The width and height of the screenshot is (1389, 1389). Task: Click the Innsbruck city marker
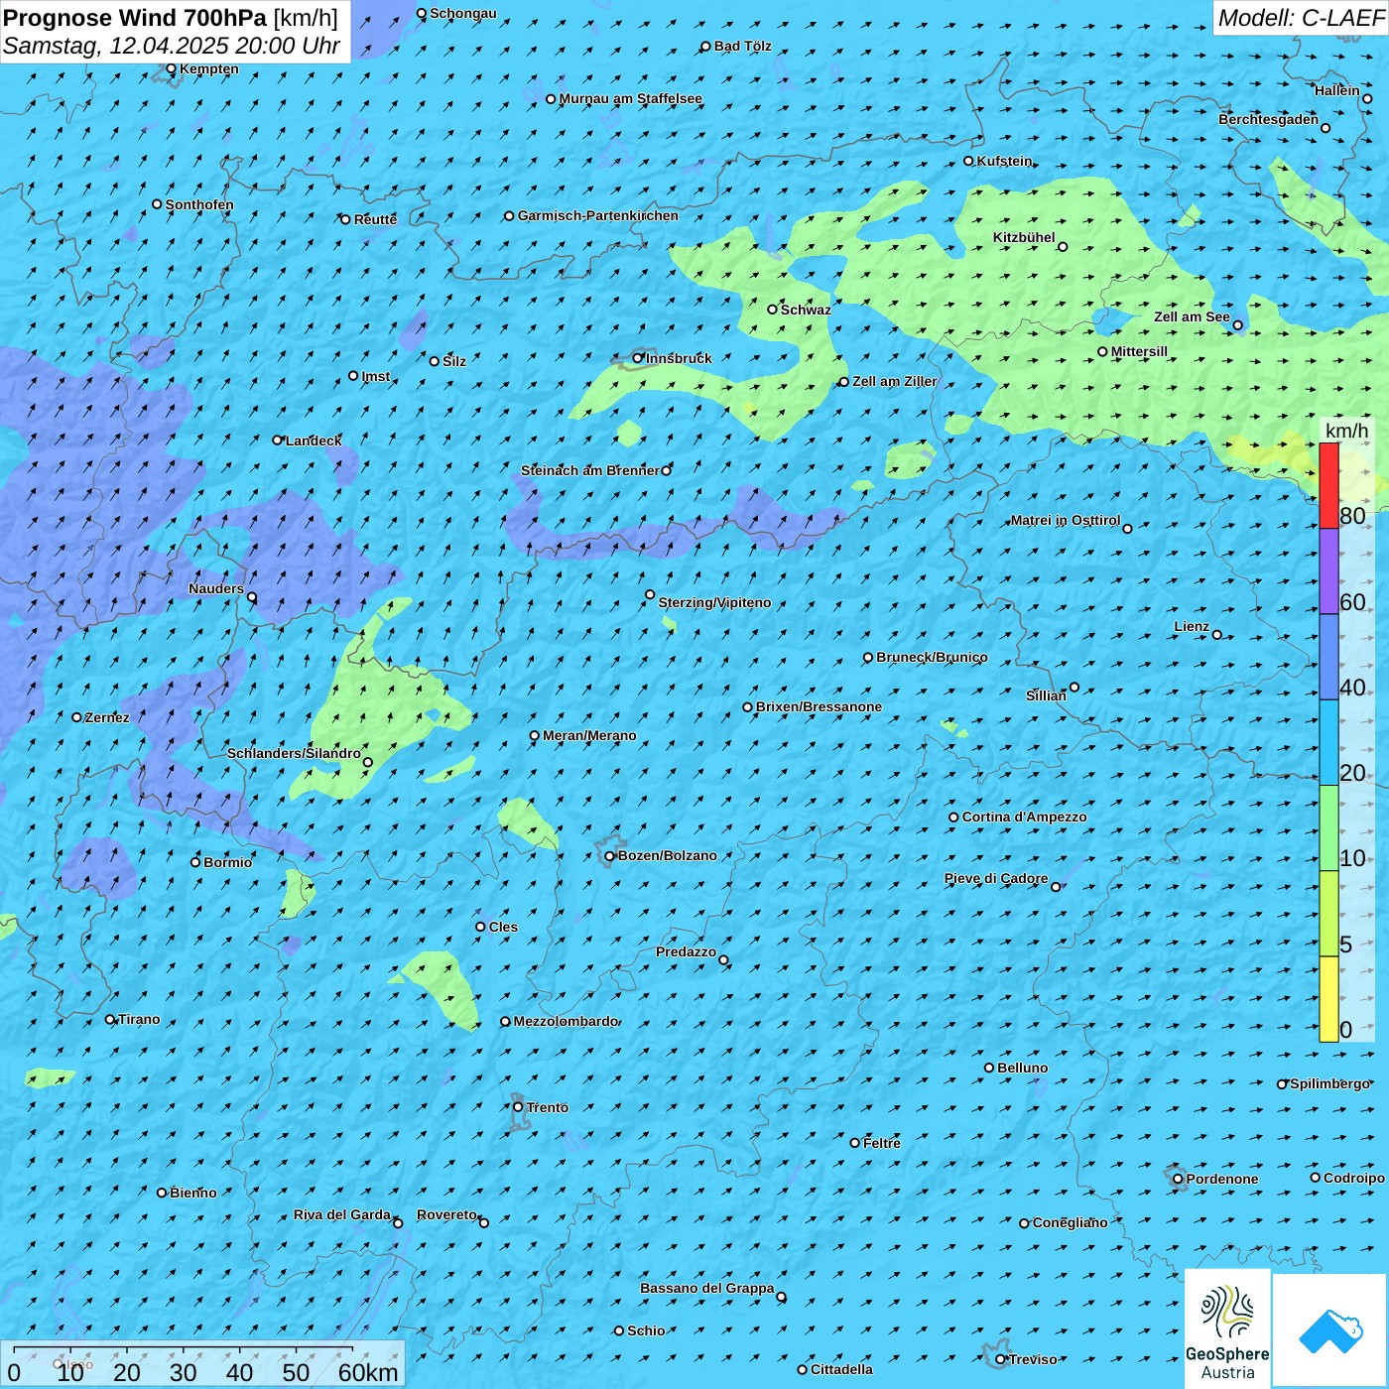tap(638, 358)
